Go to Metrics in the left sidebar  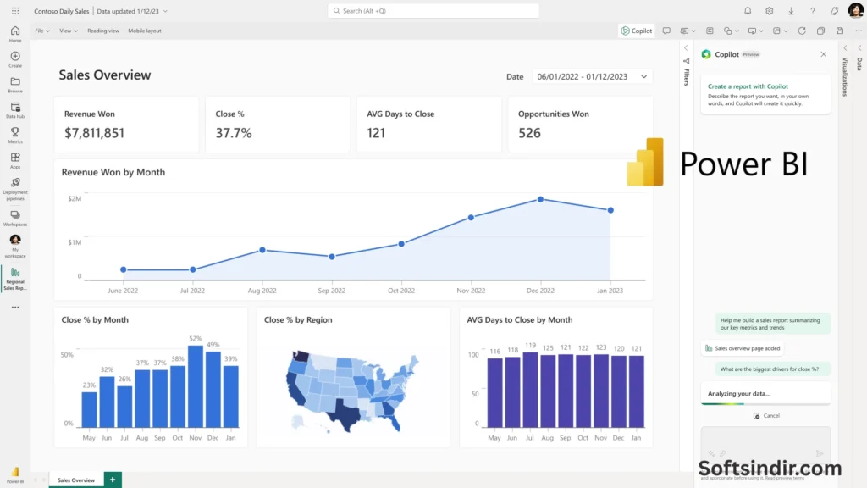click(15, 136)
